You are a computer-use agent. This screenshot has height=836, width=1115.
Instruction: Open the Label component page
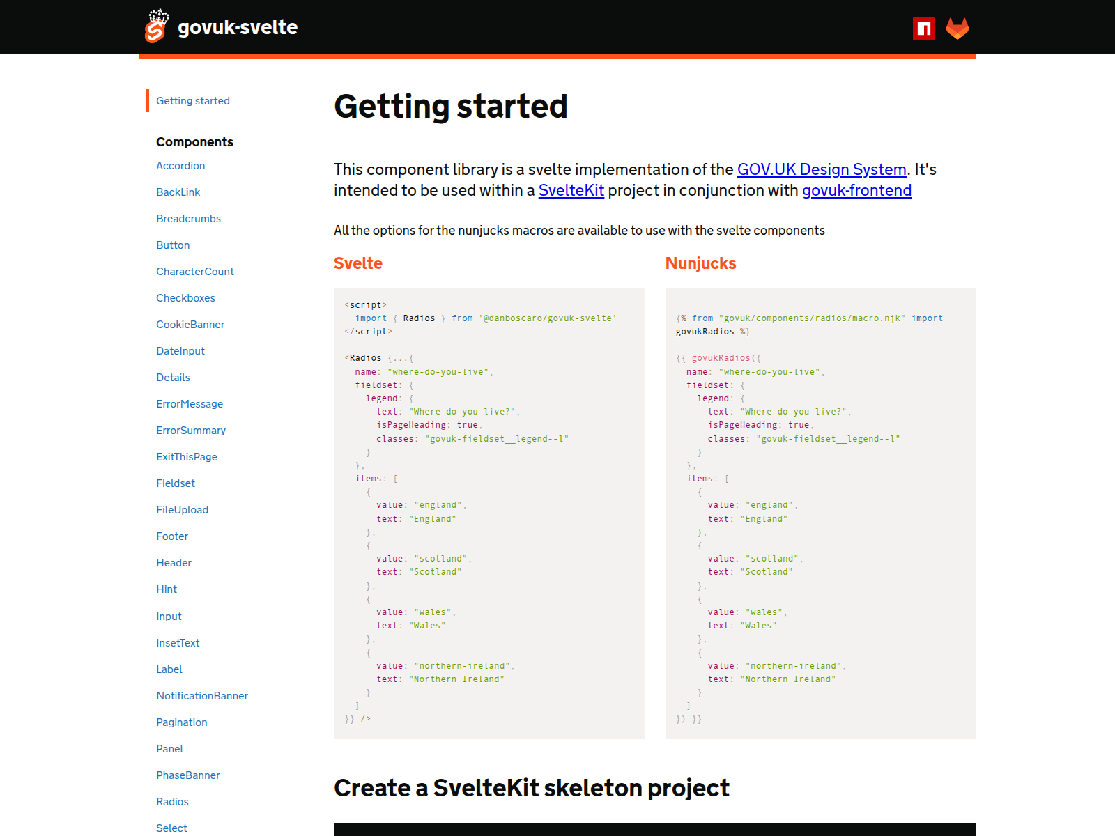[169, 669]
